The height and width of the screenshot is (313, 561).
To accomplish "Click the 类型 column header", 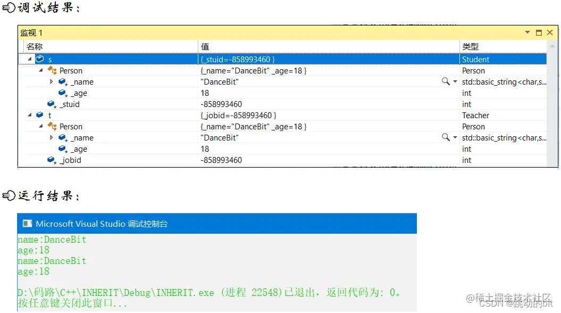I will pos(470,46).
